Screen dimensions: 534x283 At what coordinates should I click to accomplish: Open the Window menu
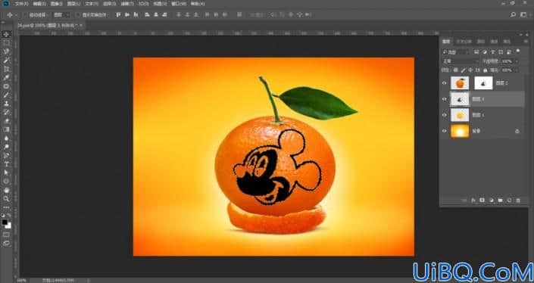tap(179, 4)
